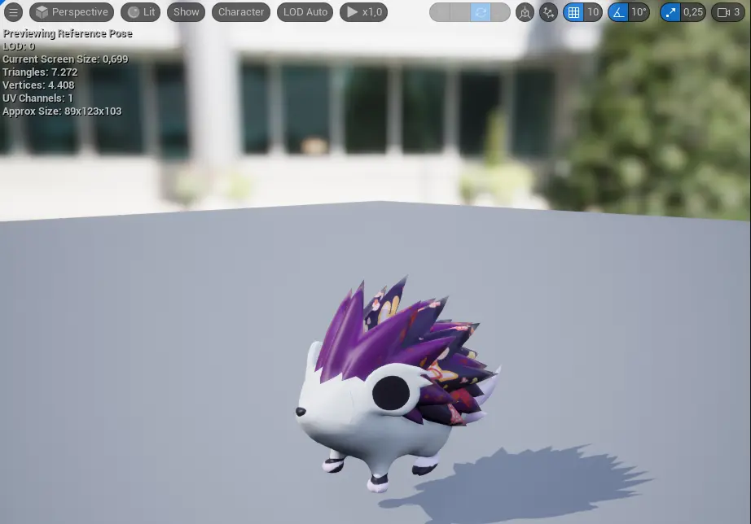Open the camera speed 3 setting
Screen dimensions: 751x524
tap(728, 12)
